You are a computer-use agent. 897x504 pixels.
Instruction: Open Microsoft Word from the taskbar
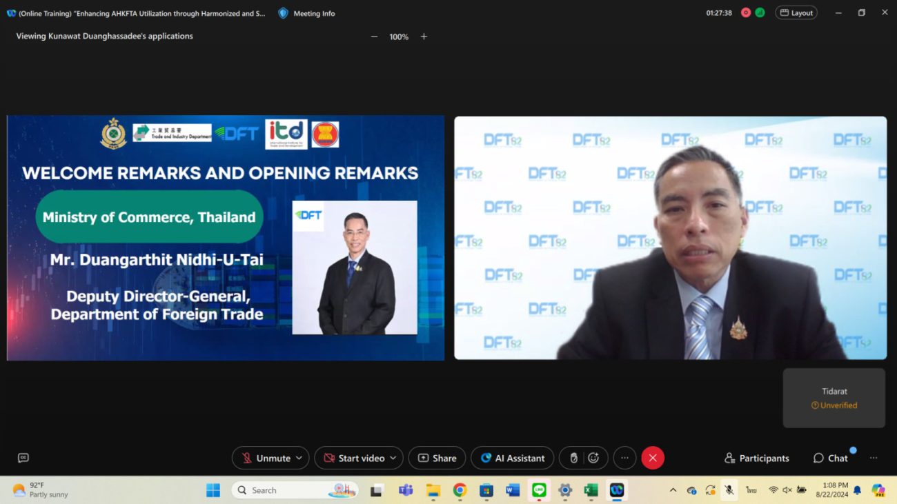[513, 490]
